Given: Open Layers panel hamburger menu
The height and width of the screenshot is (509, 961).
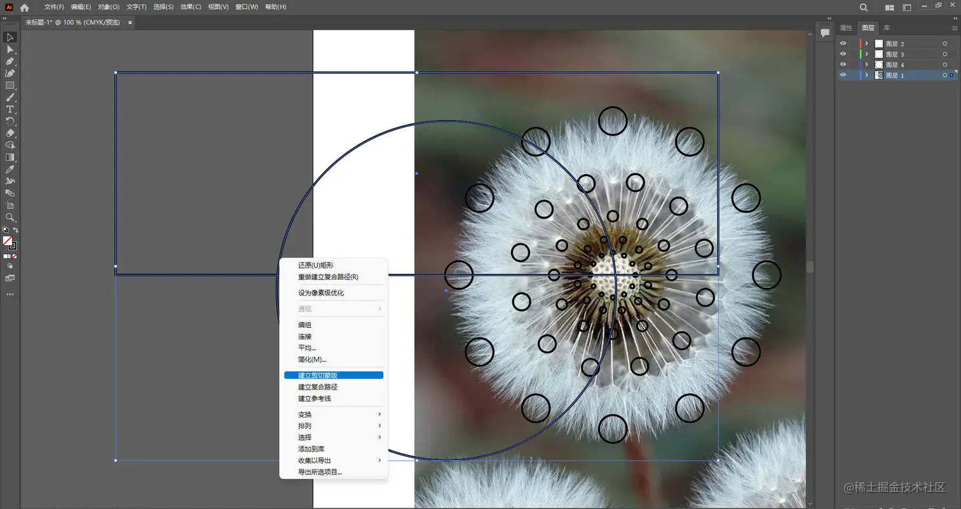Looking at the screenshot, I should click(955, 28).
